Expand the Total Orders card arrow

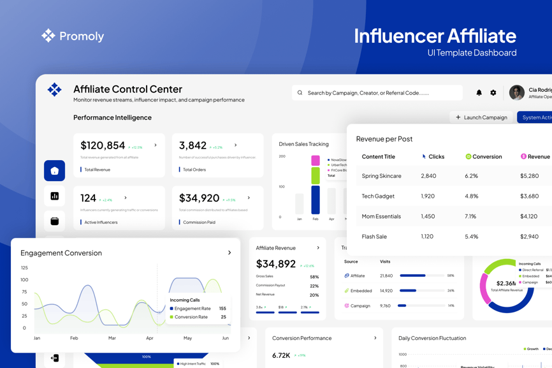point(236,145)
